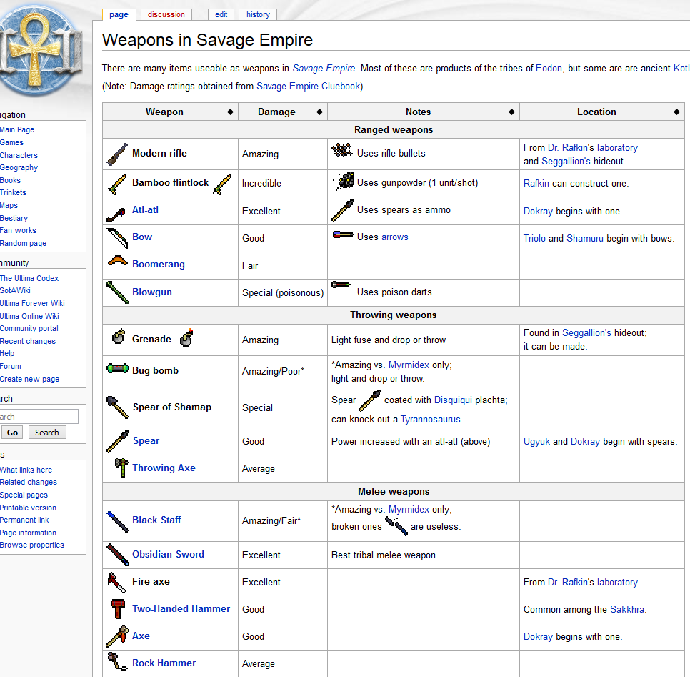Open the discussion tab
Viewport: 690px width, 677px height.
click(166, 14)
